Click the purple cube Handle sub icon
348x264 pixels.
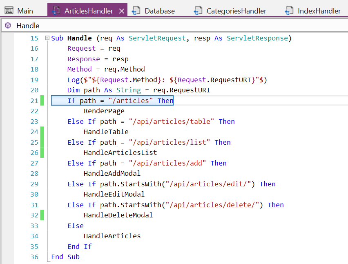click(x=8, y=25)
